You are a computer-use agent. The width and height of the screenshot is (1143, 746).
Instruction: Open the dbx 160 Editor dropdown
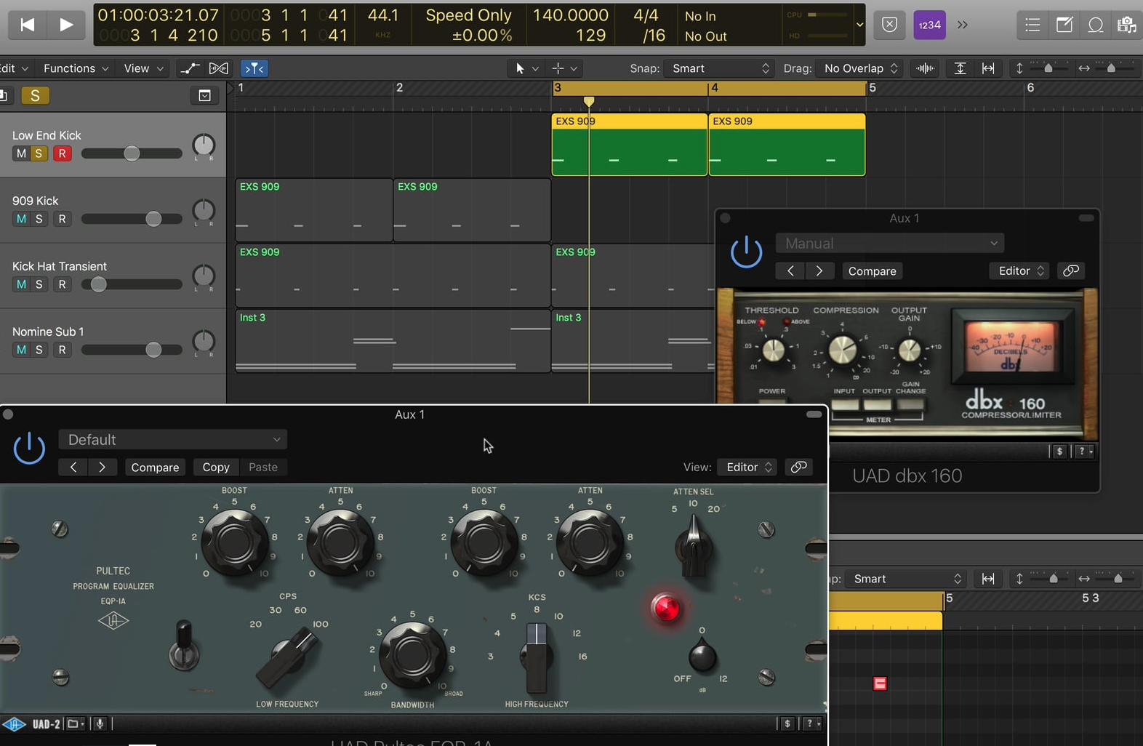pos(1019,270)
